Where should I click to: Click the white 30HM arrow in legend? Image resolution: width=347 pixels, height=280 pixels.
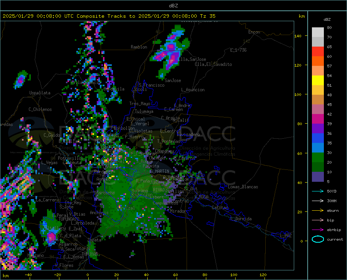coord(318,201)
